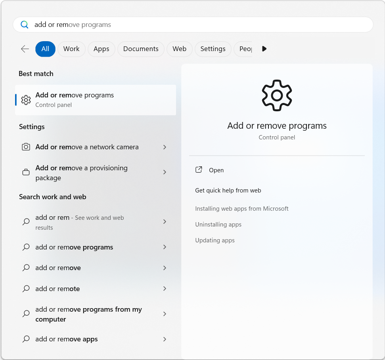Open the 'Updating apps' help link
The width and height of the screenshot is (385, 360).
click(215, 240)
